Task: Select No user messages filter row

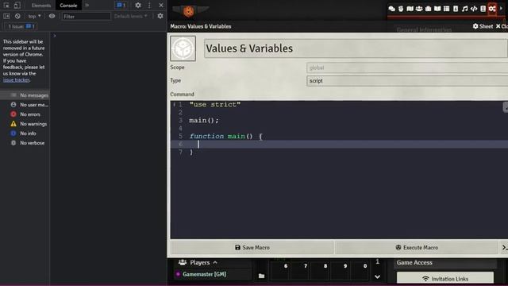Action: (x=25, y=105)
